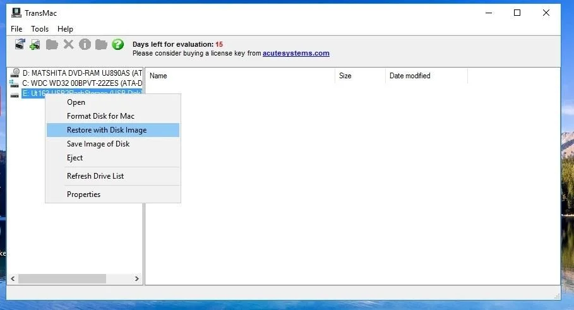Screen dimensions: 574x310
Task: Click the gray X delete toolbar icon
Action: click(x=68, y=44)
